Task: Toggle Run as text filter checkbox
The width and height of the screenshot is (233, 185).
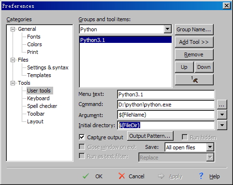Action: pyautogui.click(x=82, y=156)
